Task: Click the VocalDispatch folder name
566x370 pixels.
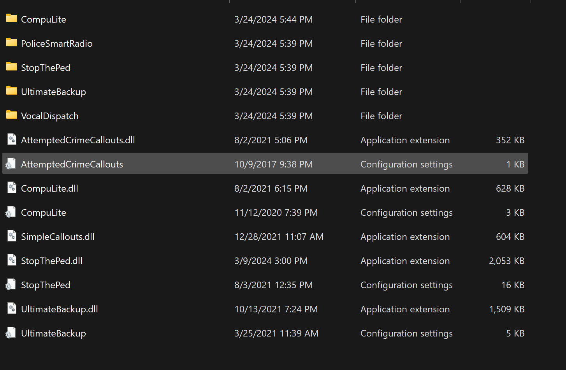Action: point(50,116)
